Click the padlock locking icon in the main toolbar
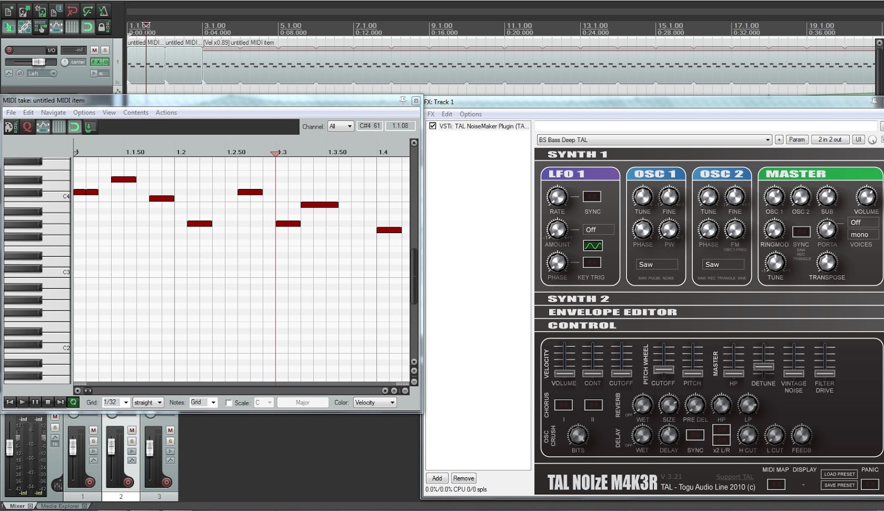884x511 pixels. 103,26
